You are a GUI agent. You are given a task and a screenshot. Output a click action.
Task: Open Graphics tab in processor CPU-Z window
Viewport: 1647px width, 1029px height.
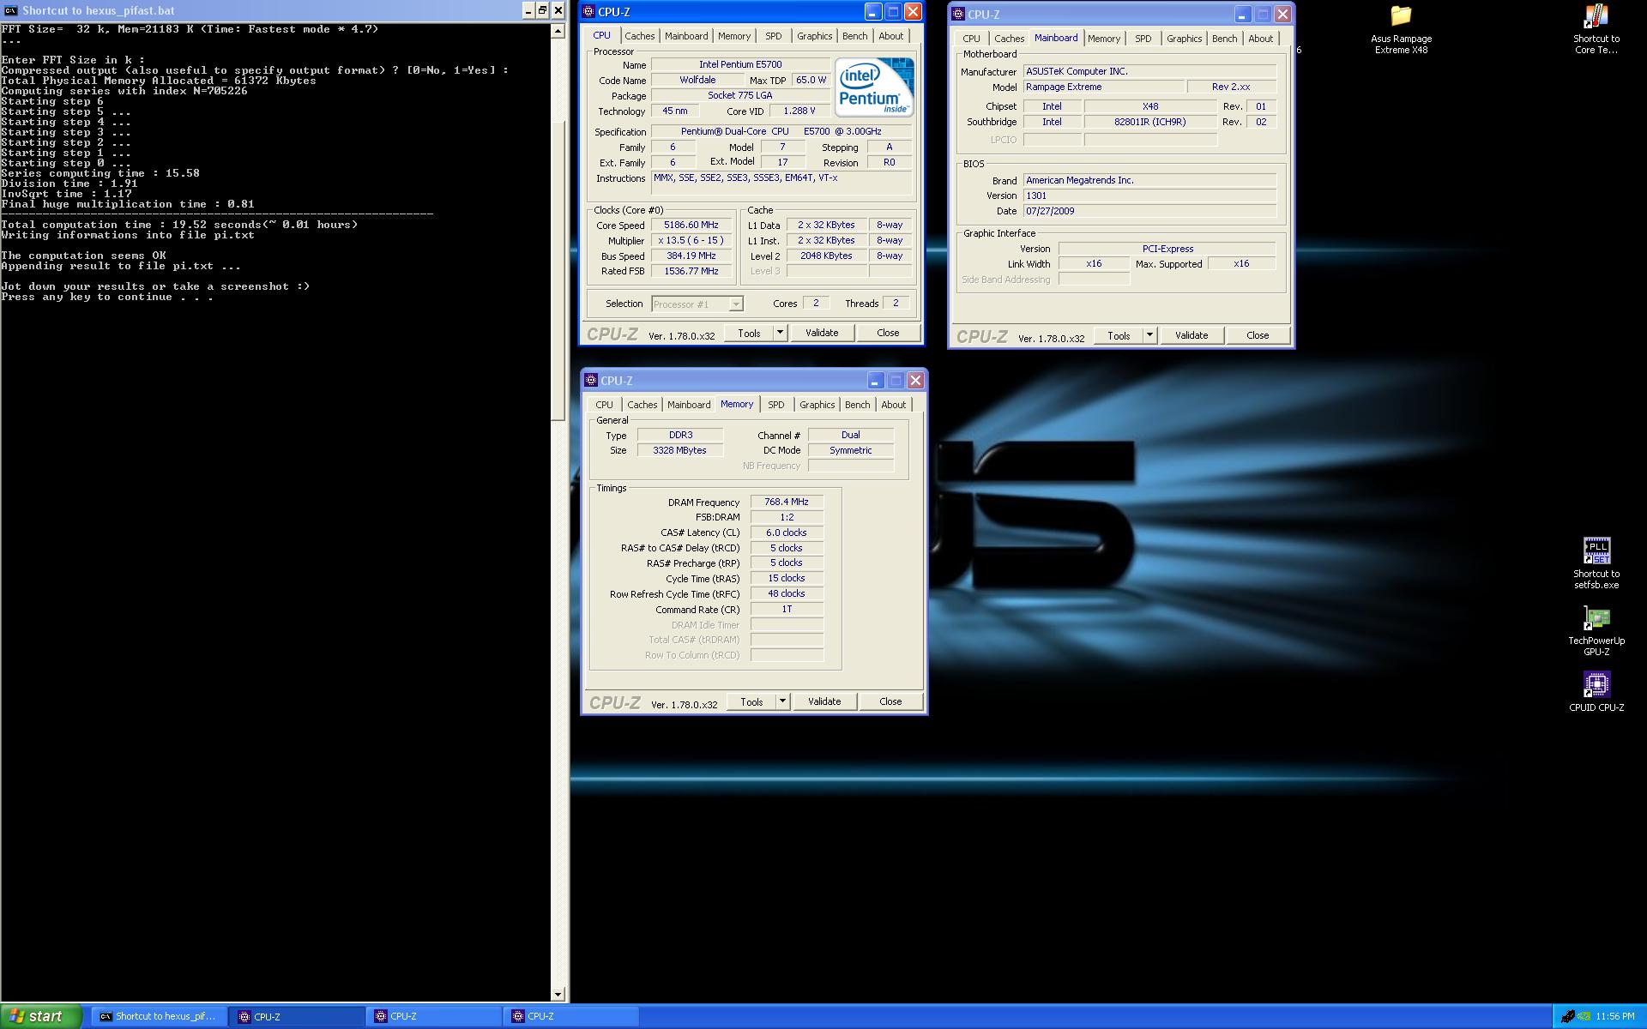(814, 36)
